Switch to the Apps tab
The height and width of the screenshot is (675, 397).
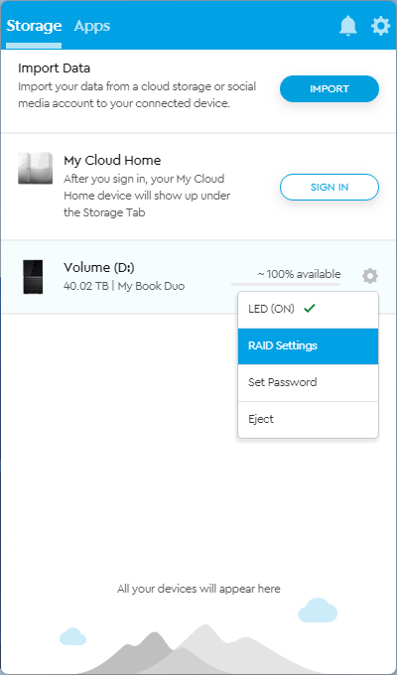click(92, 26)
